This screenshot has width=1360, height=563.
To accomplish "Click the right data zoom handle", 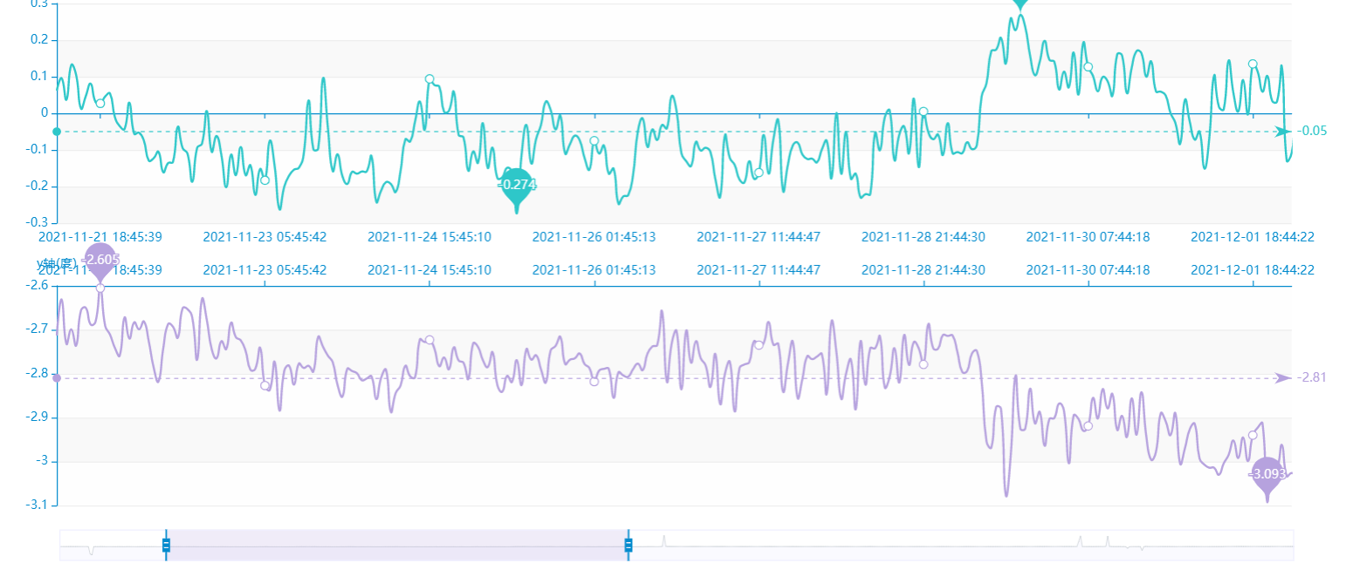I will point(628,546).
